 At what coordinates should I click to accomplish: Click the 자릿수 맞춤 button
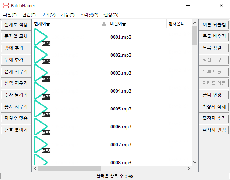point(16,118)
